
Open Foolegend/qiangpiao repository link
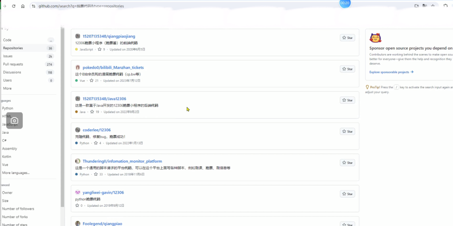[102, 223]
